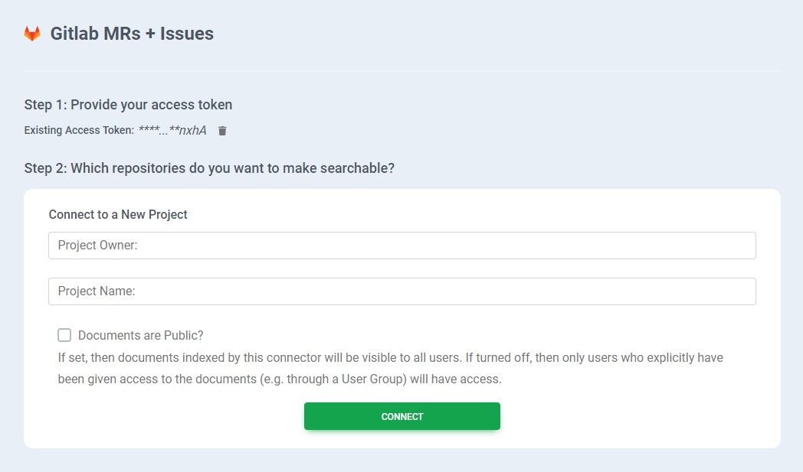Click the "Documents are Public?" label text

tap(140, 335)
